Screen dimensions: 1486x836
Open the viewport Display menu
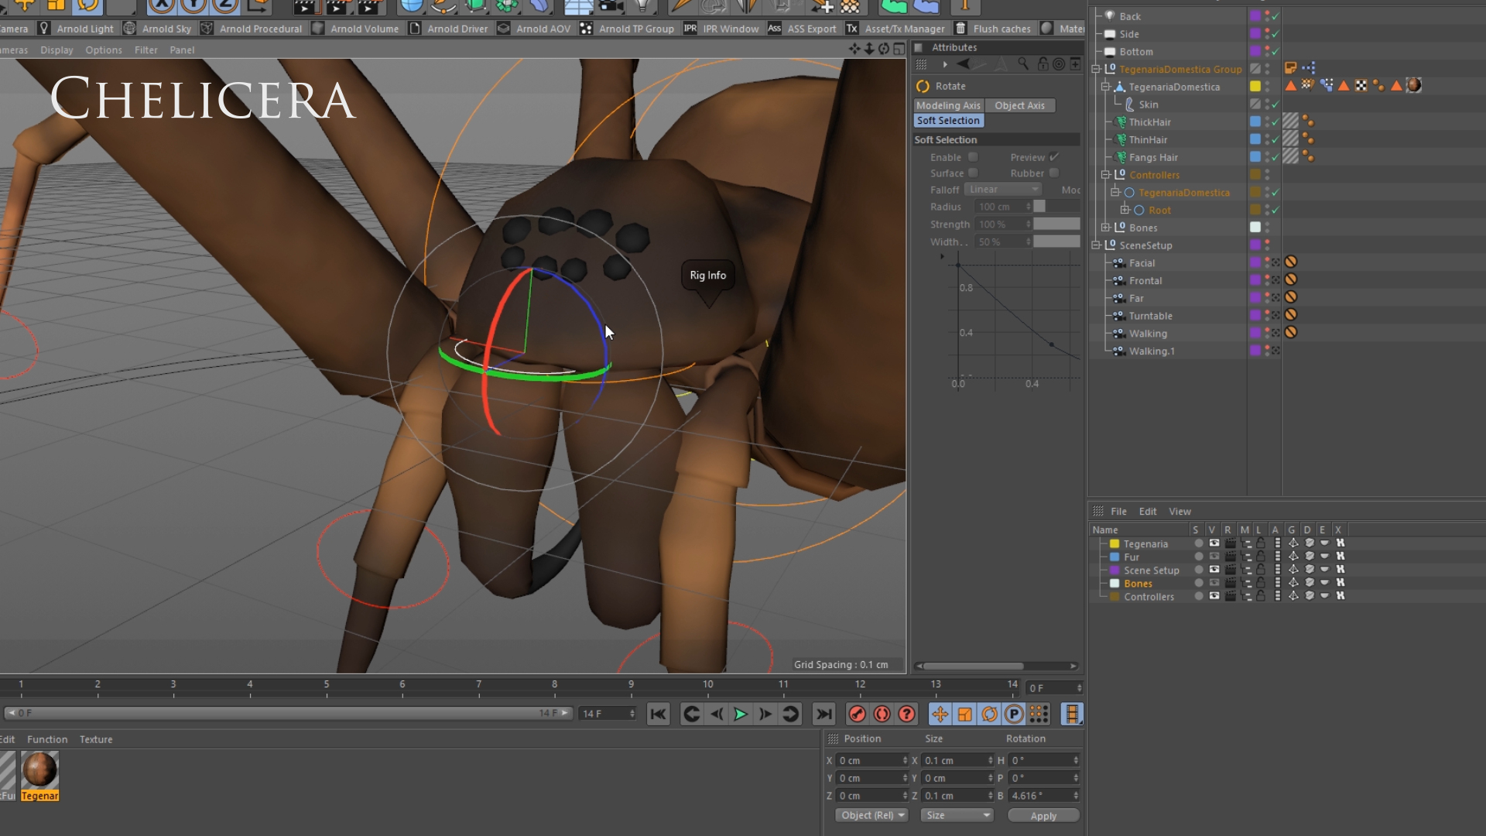point(56,50)
